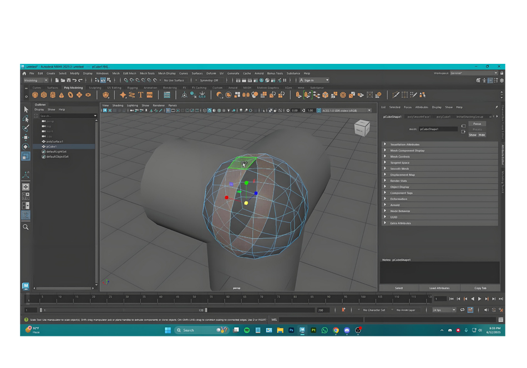This screenshot has height=368, width=527.
Task: Create a polygon sphere from the shelf
Action: [35, 95]
